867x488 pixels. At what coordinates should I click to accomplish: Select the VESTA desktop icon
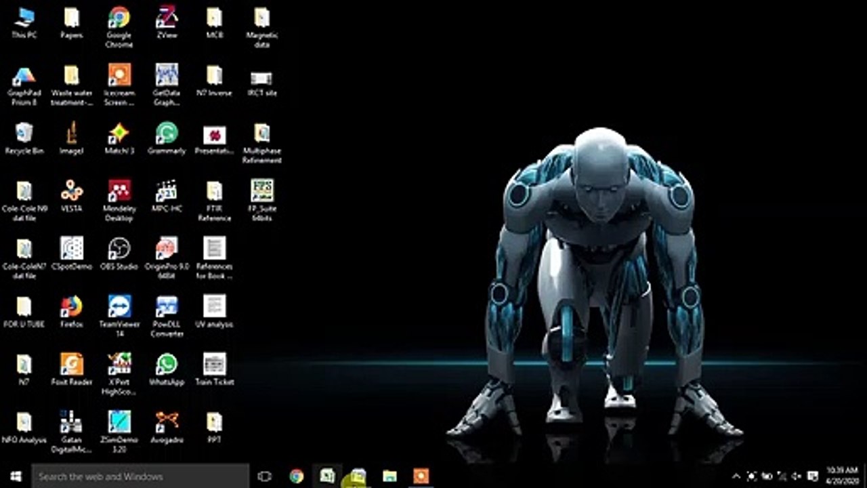(x=72, y=197)
